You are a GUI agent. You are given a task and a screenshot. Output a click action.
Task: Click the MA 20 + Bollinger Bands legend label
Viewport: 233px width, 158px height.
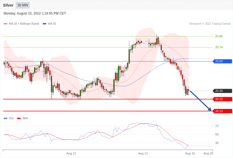pyautogui.click(x=24, y=24)
